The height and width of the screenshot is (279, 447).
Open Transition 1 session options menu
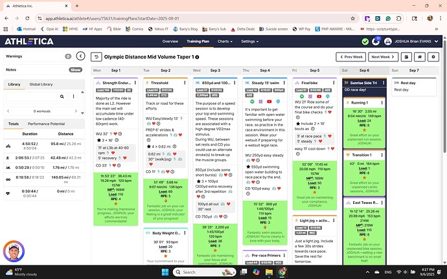[x=382, y=155]
